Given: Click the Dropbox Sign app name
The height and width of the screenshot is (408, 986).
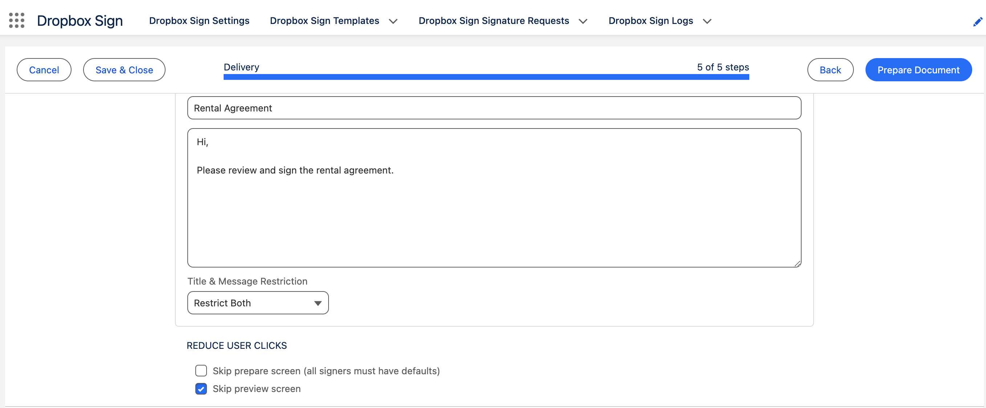Looking at the screenshot, I should tap(80, 21).
